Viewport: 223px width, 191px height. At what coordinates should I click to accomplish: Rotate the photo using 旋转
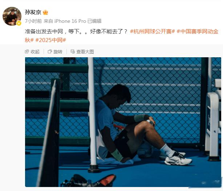[55, 52]
